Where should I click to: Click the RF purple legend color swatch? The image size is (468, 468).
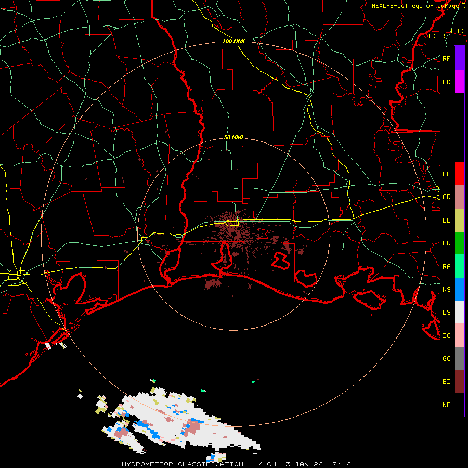pos(459,58)
